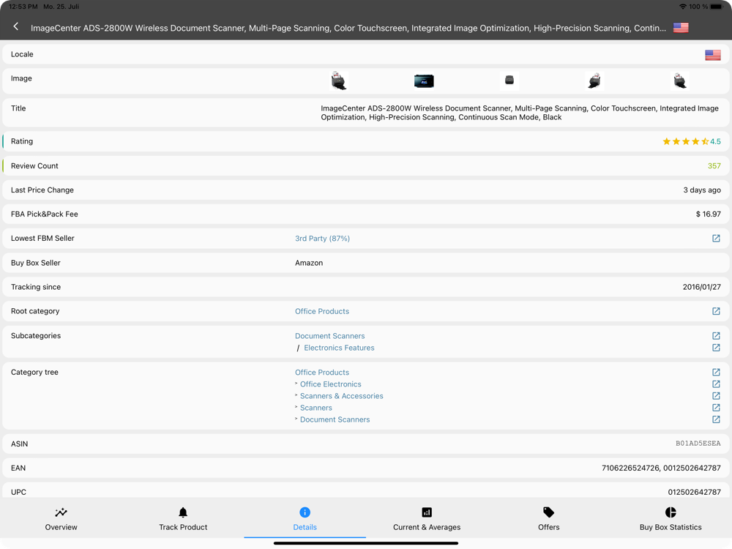Screen dimensions: 732x549
Task: Open external link for Lowest FBM Seller
Action: [716, 239]
